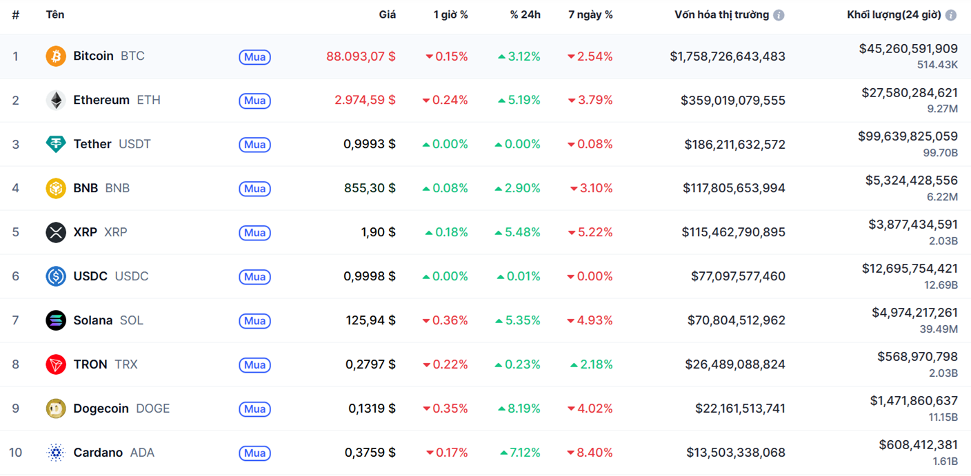Click info icon next to Khối lượng(24 giờ)

pyautogui.click(x=951, y=15)
